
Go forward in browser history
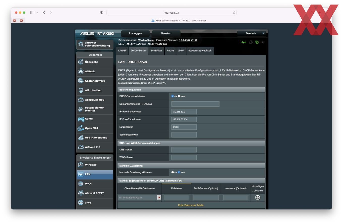pos(51,12)
